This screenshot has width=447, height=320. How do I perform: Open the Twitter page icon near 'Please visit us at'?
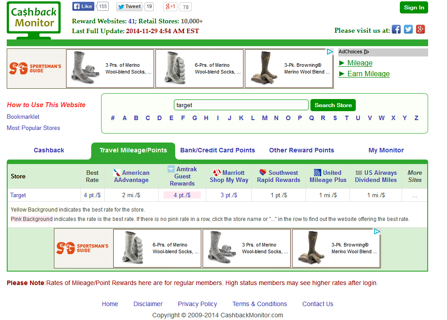(x=408, y=29)
